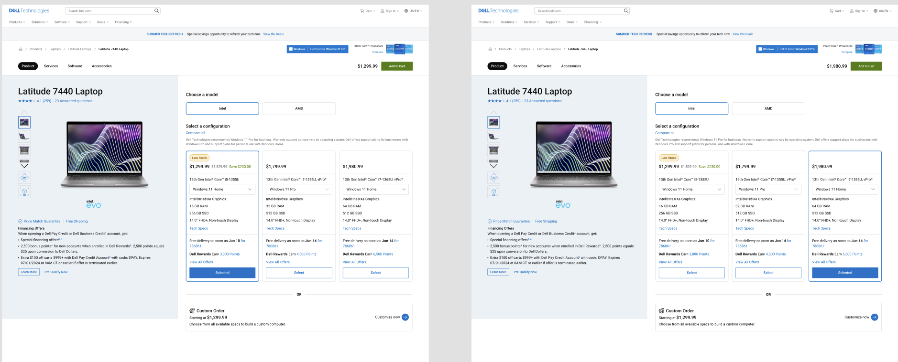
Task: Click gallery up arrow on the right page
Action: 494,113
